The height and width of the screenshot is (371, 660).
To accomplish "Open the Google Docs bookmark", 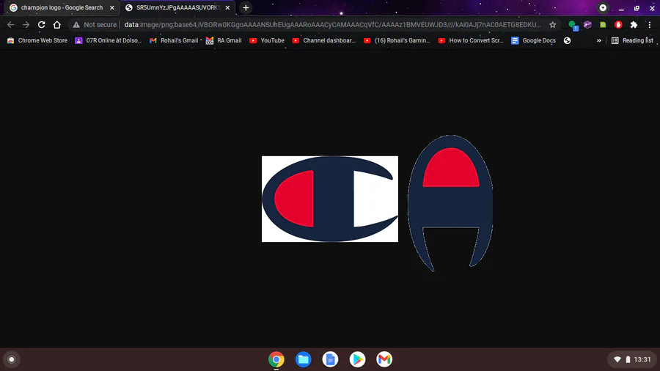I will pyautogui.click(x=533, y=41).
